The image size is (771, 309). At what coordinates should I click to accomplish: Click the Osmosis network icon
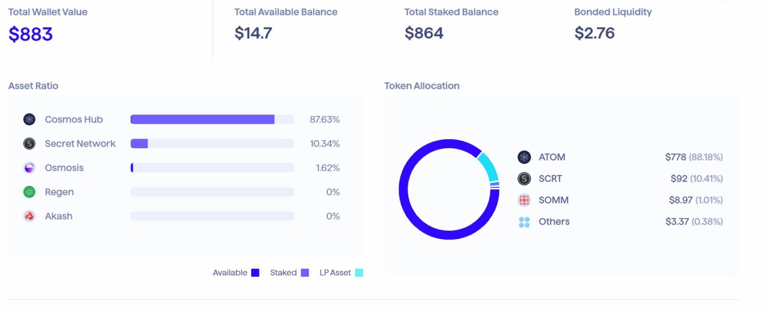30,167
